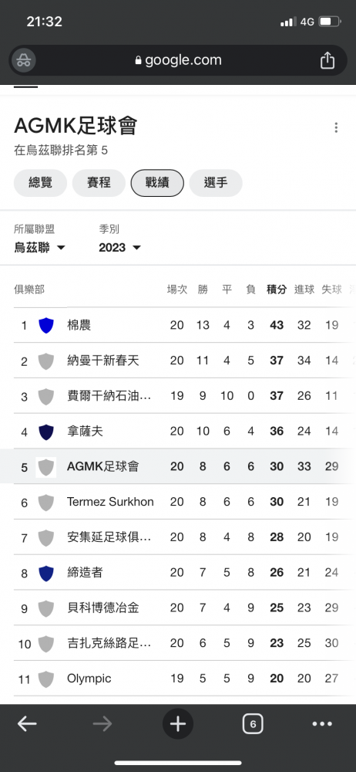356x772 pixels.
Task: Open the Olympic team row
Action: [178, 679]
